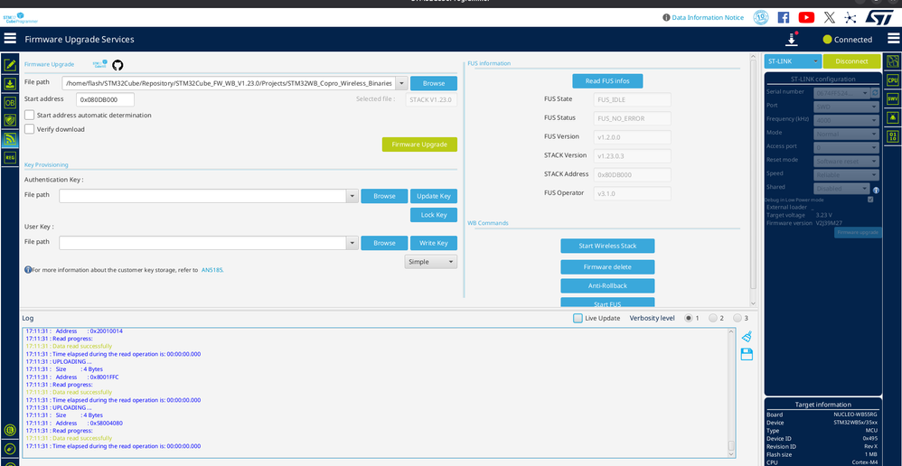Viewport: 902px width, 466px height.
Task: Enable Start address automatic determination checkbox
Action: click(29, 115)
